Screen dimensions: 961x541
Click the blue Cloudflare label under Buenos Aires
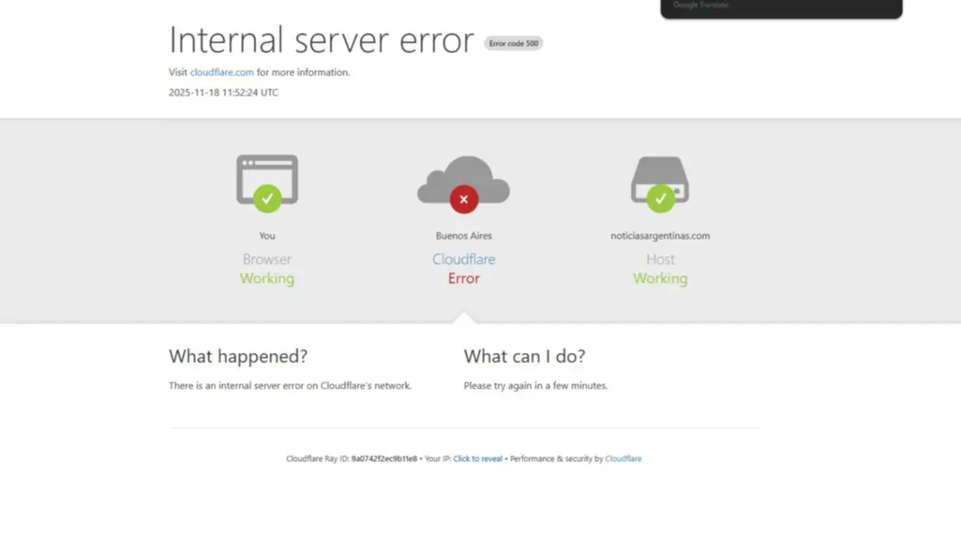(463, 259)
